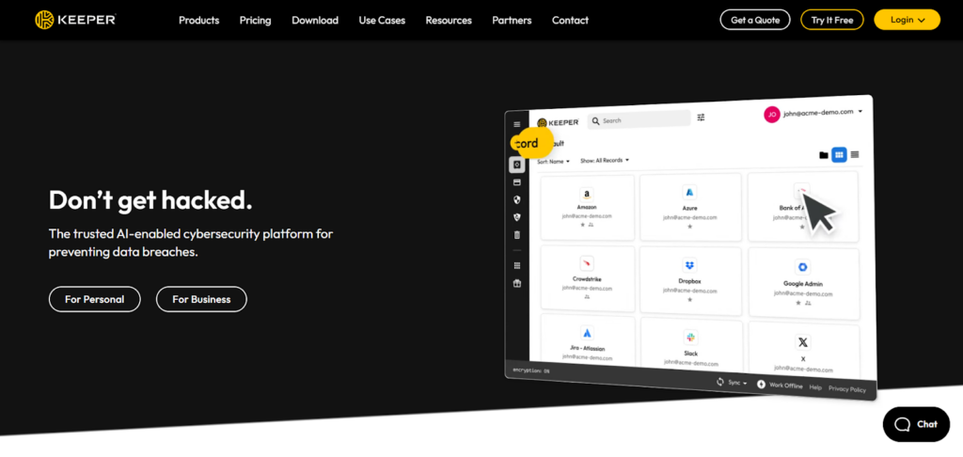Click the "Don't get hacked." headline
963x457 pixels.
click(x=150, y=200)
